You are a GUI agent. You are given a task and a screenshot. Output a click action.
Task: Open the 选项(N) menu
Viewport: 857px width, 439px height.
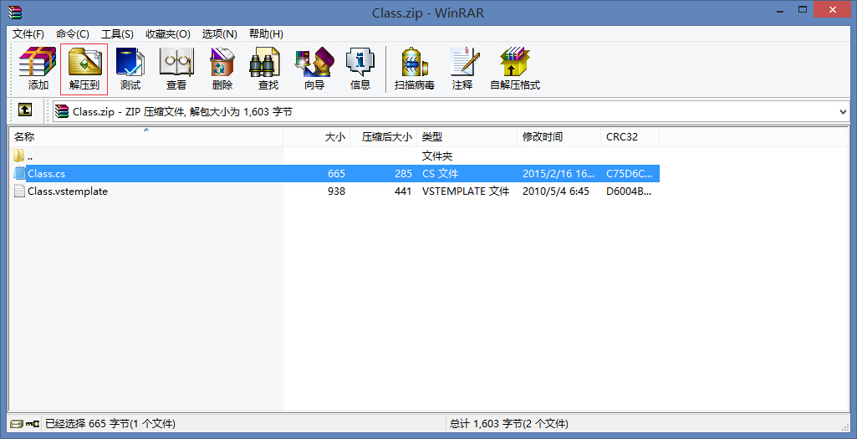220,34
